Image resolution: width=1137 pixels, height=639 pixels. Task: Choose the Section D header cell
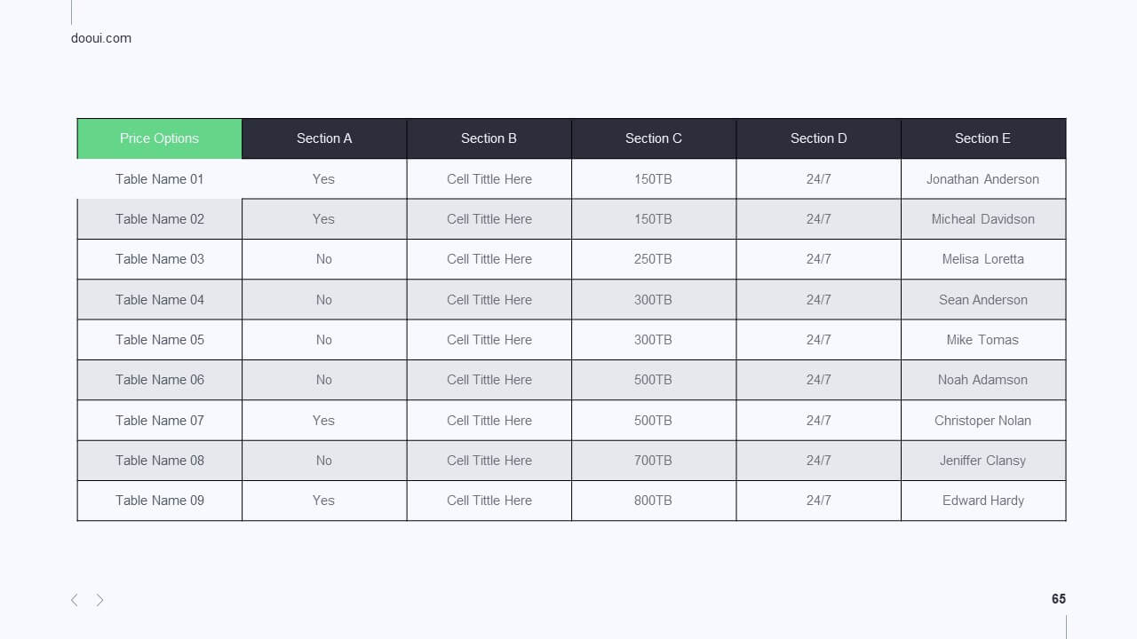click(819, 138)
